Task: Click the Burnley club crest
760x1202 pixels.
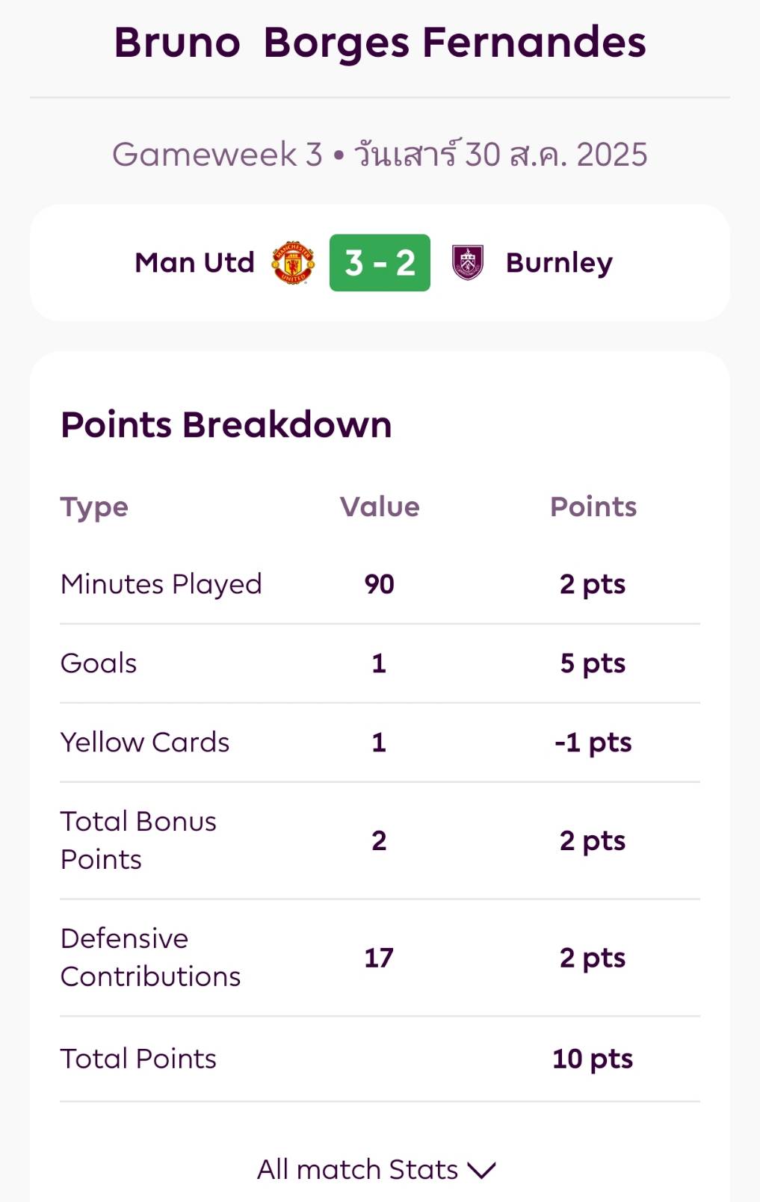Action: [468, 263]
